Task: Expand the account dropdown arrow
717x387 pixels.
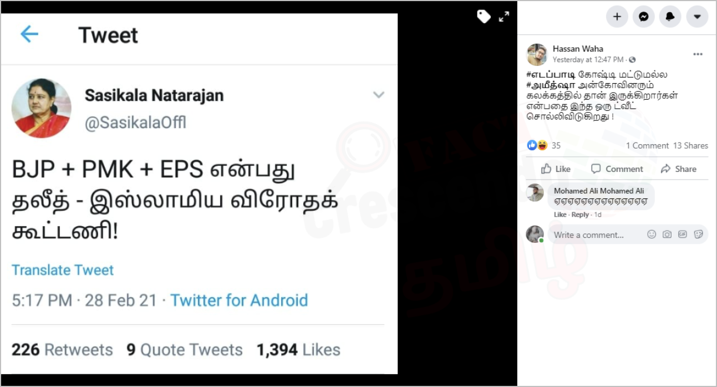Action: pyautogui.click(x=697, y=17)
